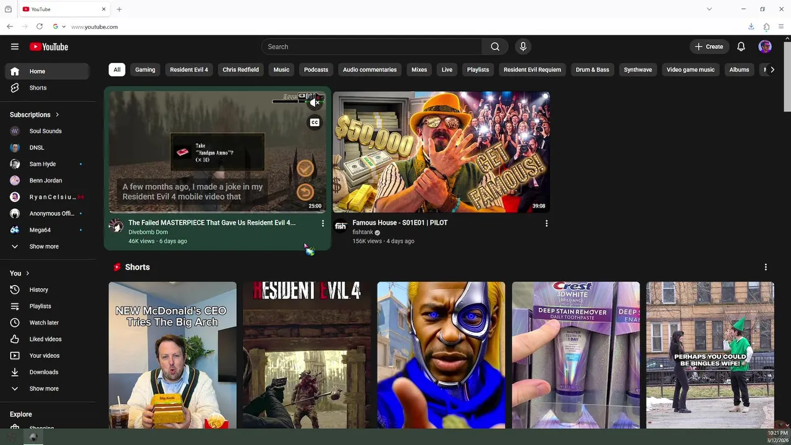This screenshot has height=445, width=791.
Task: Start voice search with microphone
Action: coord(523,46)
